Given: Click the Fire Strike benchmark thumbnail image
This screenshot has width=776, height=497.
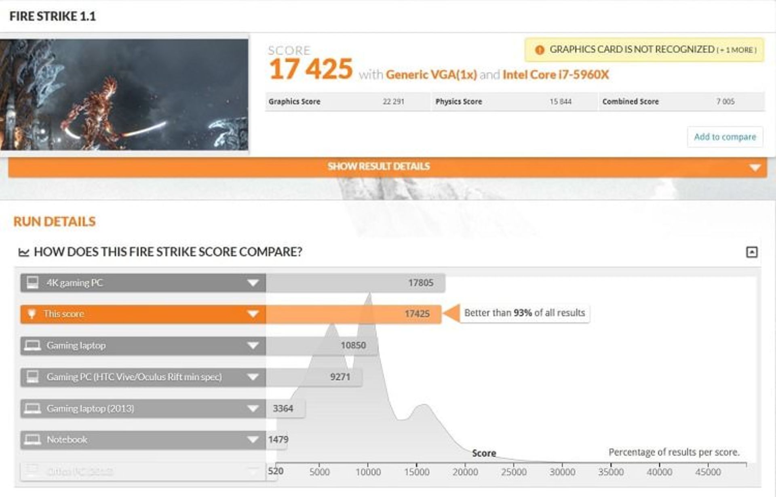Looking at the screenshot, I should pyautogui.click(x=124, y=94).
